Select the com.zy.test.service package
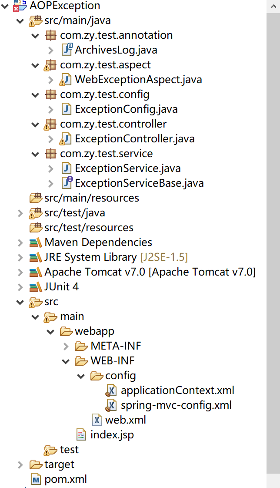Image resolution: width=280 pixels, height=488 pixels. coord(106,153)
